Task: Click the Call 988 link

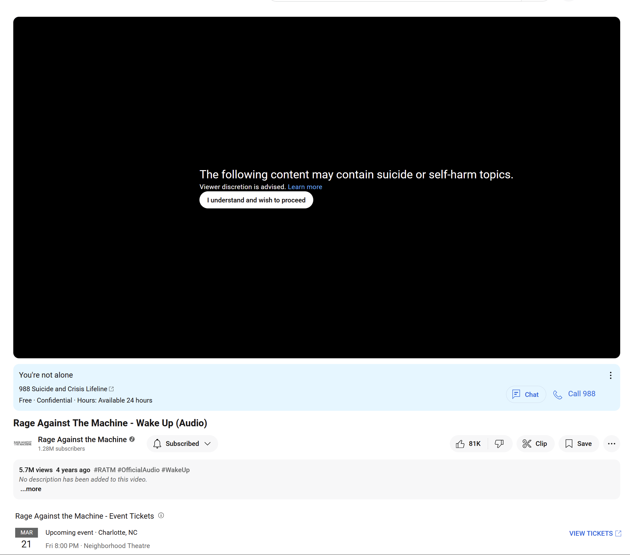Action: (x=582, y=394)
